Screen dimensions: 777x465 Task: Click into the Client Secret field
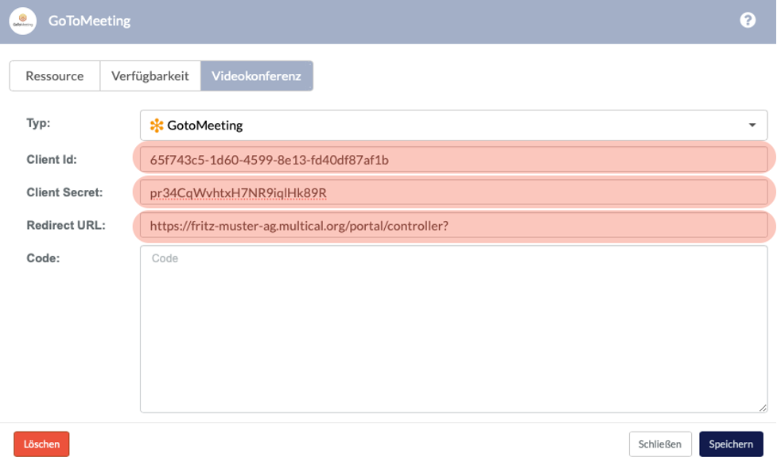(x=453, y=192)
